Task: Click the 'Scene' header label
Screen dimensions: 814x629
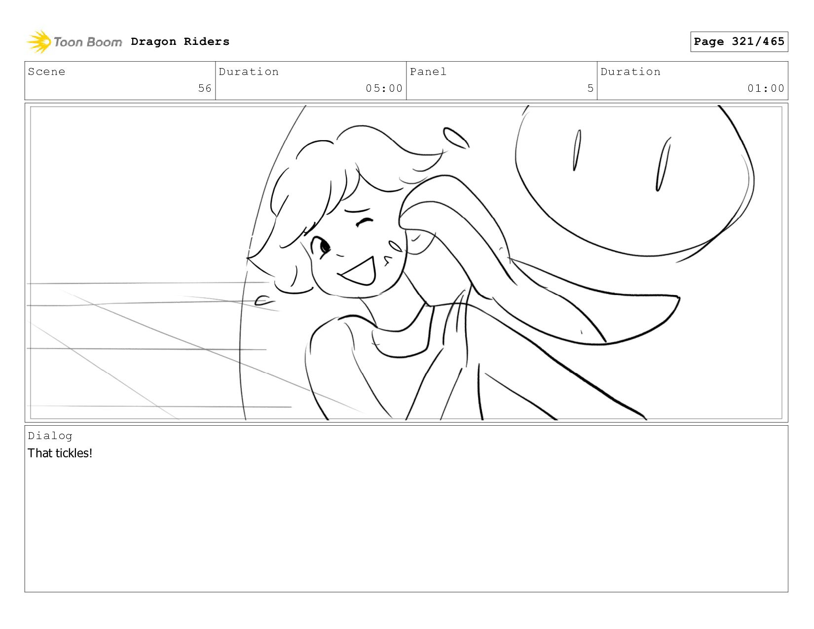Action: [46, 72]
